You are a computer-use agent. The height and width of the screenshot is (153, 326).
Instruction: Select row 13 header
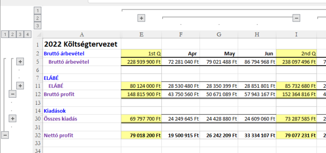(x=38, y=102)
